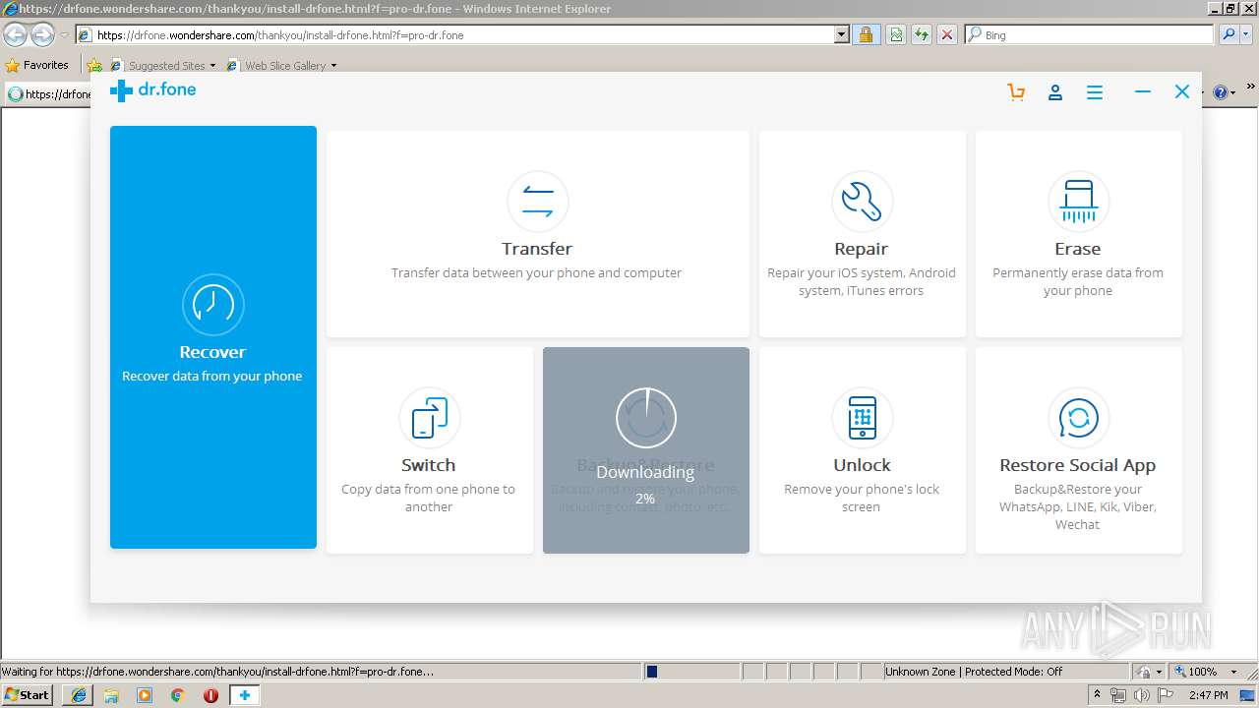Click 'Transfer data between your phone and computer'
The width and height of the screenshot is (1259, 708).
point(537,273)
